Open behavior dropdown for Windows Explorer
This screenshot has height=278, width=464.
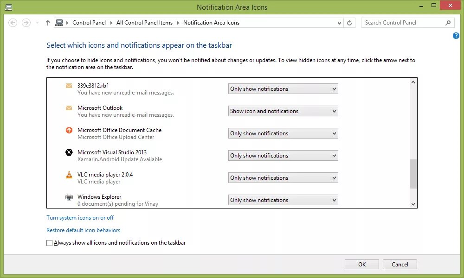point(283,200)
